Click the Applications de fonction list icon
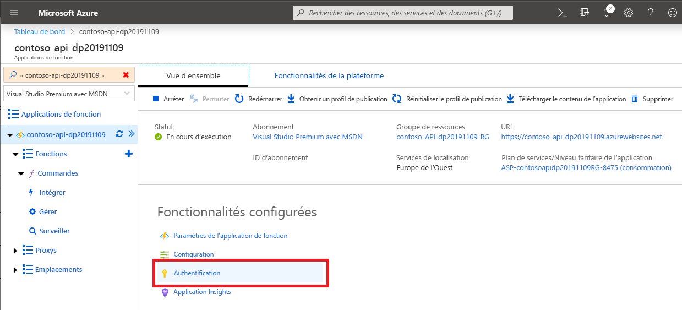 pyautogui.click(x=13, y=114)
